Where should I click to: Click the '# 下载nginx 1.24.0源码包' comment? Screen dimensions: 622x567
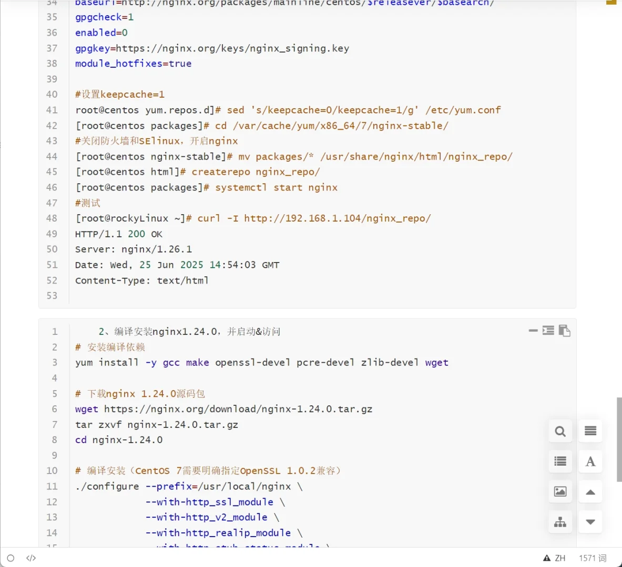pos(140,394)
